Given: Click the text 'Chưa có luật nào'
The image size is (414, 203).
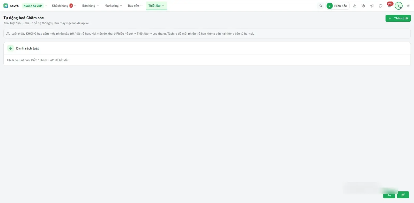Looking at the screenshot, I should point(18,60).
